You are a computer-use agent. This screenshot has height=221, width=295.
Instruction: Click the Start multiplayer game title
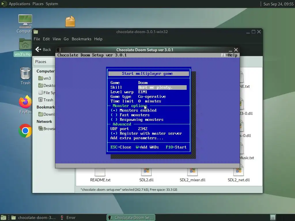(x=147, y=73)
